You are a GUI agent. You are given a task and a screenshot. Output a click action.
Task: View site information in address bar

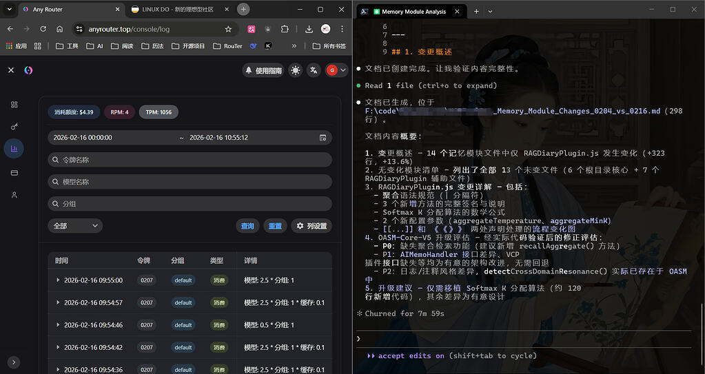[79, 29]
